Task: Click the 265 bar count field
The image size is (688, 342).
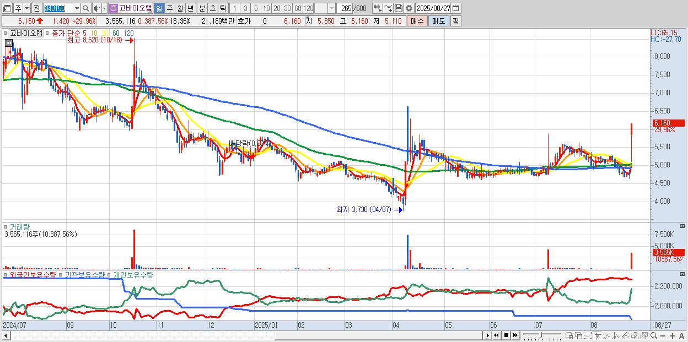Action: click(x=345, y=8)
